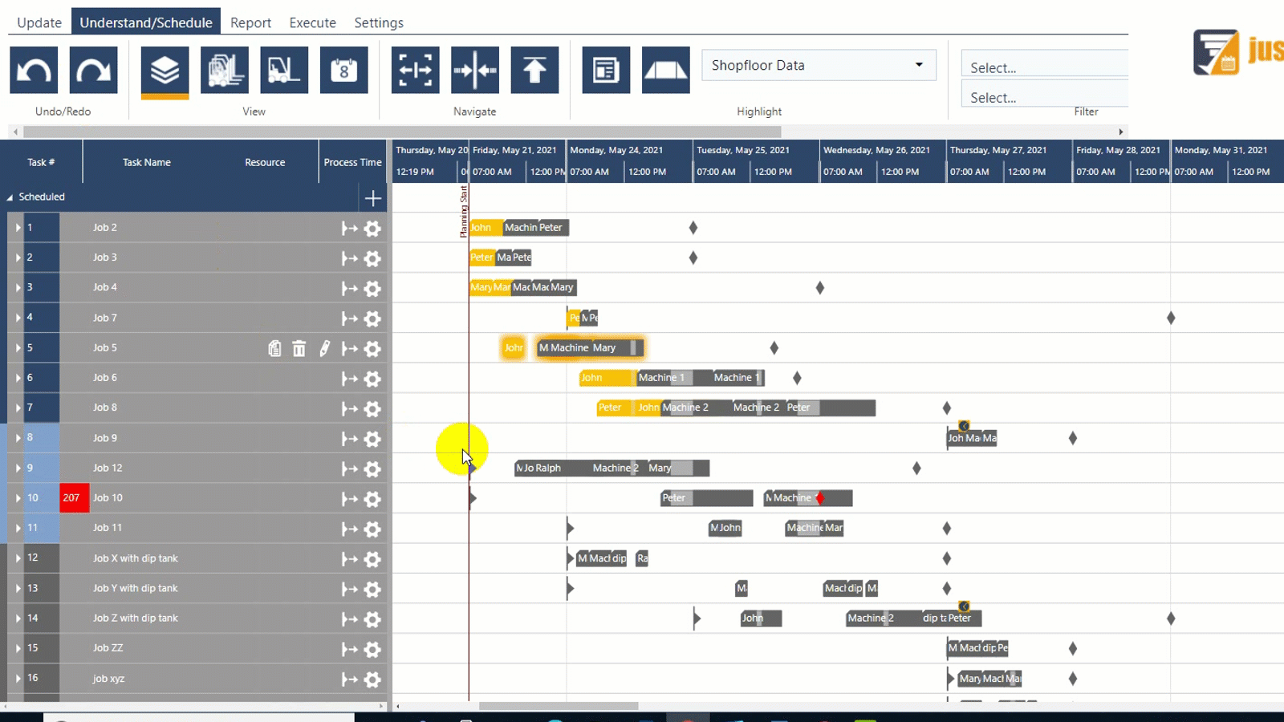Click the Job 11 start triangle marker

coord(570,528)
